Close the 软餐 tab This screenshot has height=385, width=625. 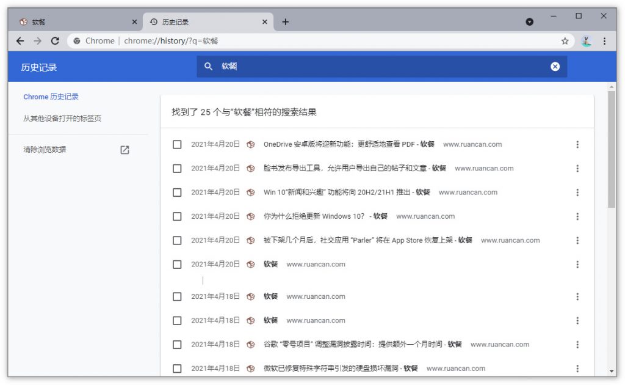(x=134, y=22)
